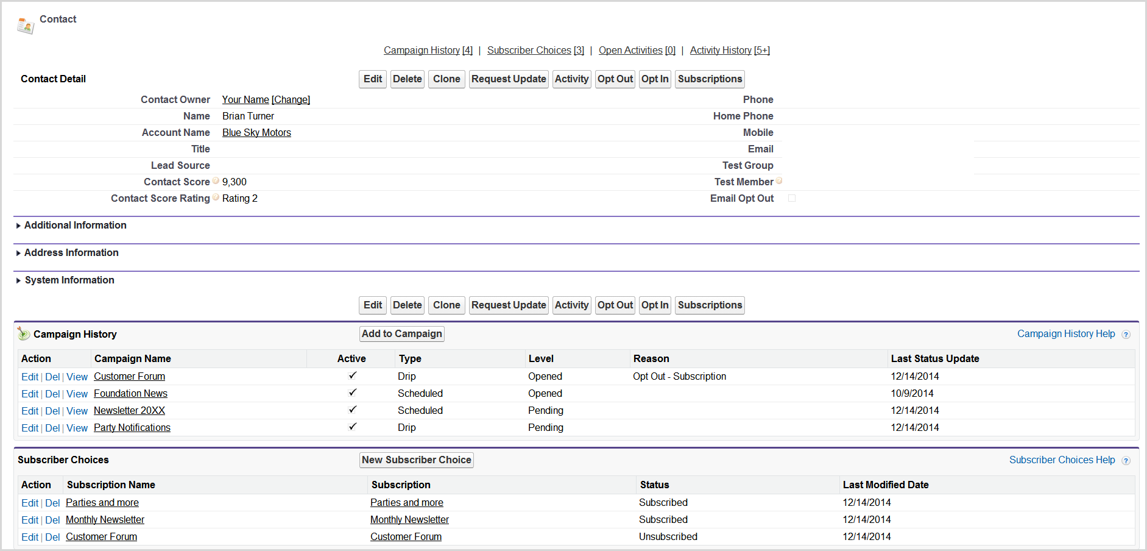The image size is (1147, 551).
Task: Click info bubble next to Test Member
Action: coord(779,181)
